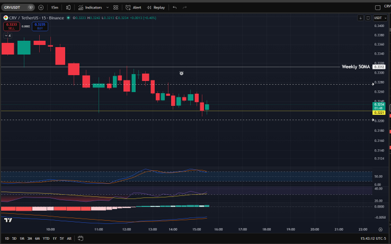Expand the favorite indicators chevron after Indicators
Image resolution: width=391 pixels, height=244 pixels.
(108, 7)
